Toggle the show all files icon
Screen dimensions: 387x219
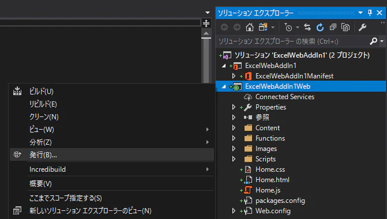coord(345,27)
